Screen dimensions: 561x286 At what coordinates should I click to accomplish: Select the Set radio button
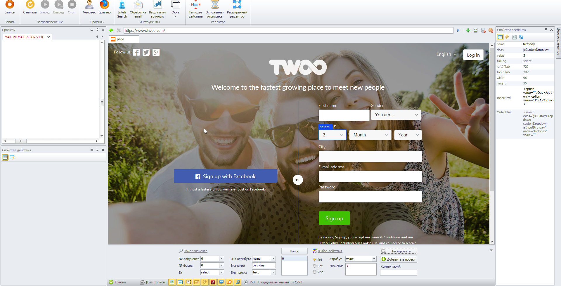click(315, 260)
